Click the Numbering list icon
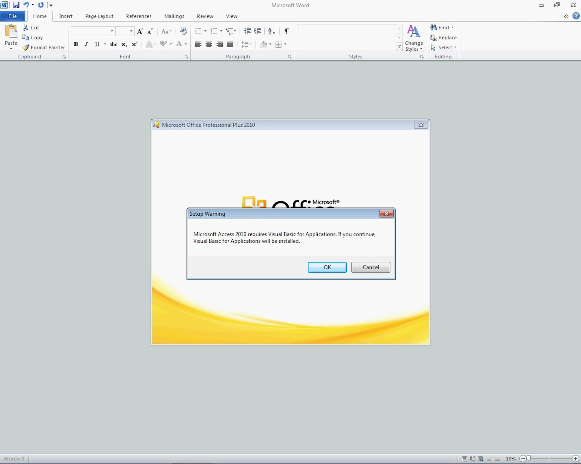581x464 pixels. point(214,31)
